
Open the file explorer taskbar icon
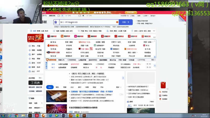pos(23,116)
